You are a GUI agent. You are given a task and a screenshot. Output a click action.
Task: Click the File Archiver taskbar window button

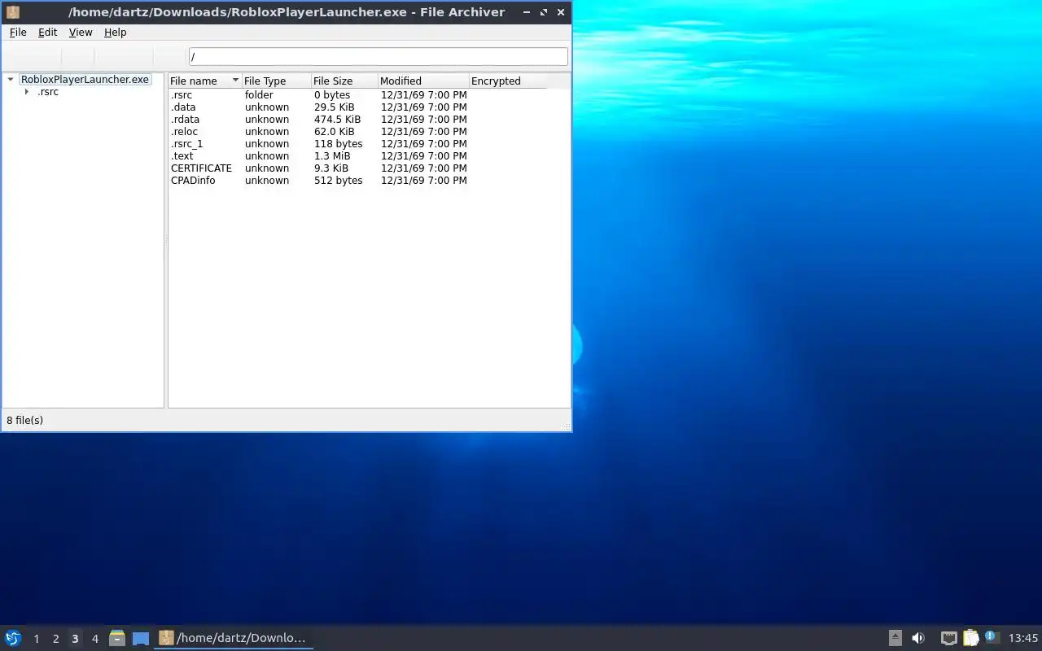pyautogui.click(x=234, y=638)
